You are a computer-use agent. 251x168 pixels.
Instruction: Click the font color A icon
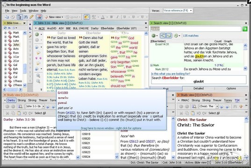pos(103,17)
